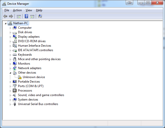Image resolution: width=165 pixels, height=128 pixels.
Task: Click the Show/Hide Console Tree icon
Action: pyautogui.click(x=19, y=16)
